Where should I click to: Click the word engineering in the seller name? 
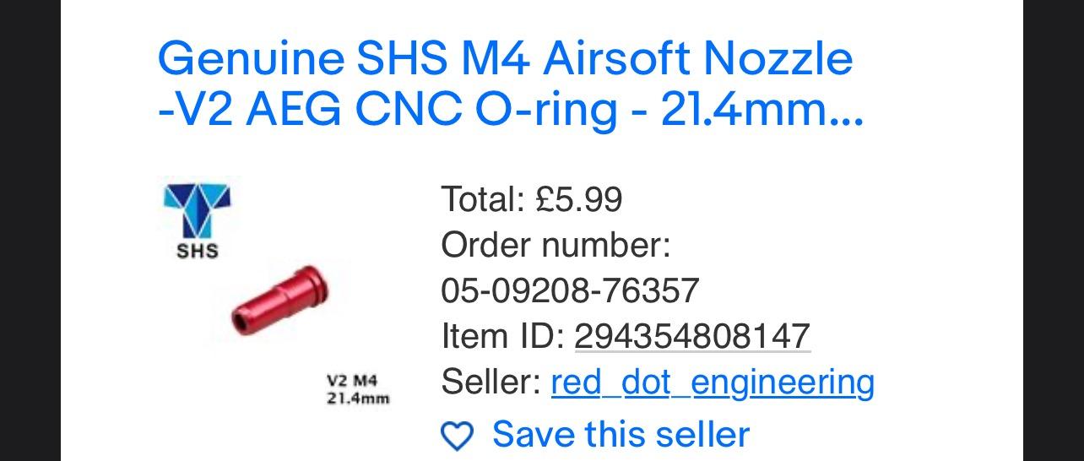783,382
